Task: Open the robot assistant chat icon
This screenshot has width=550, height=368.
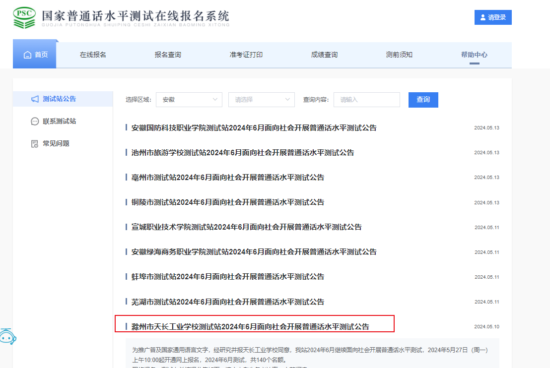Action: pos(7,337)
